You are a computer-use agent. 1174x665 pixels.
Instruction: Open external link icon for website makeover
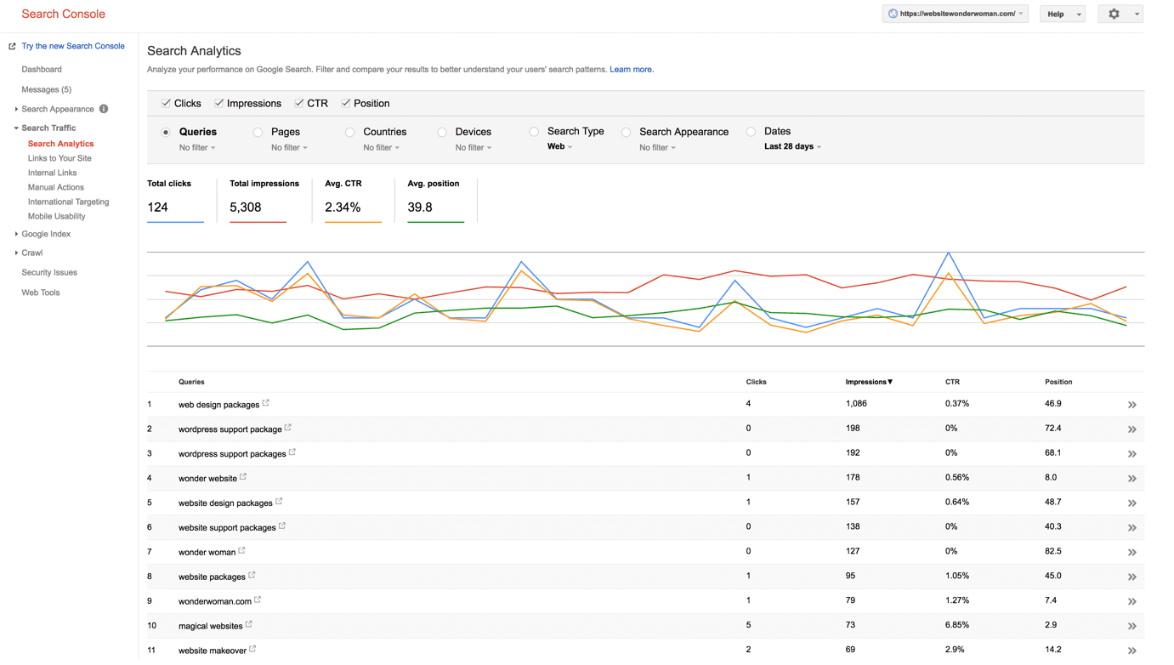tap(252, 650)
